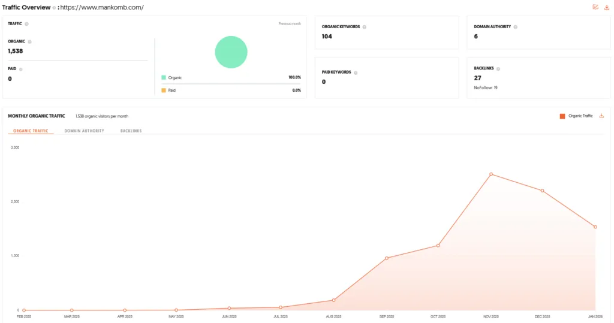
Task: Toggle the Organic Traffic series in the chart legend
Action: pos(576,116)
